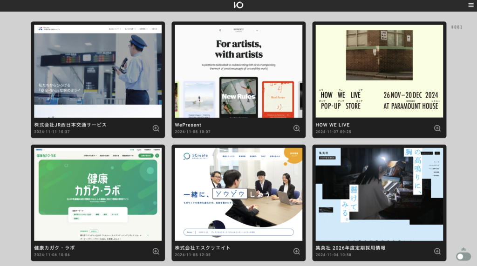The image size is (477, 266).
Task: Click the date 2024-11-07 09:25
Action: [x=334, y=132]
